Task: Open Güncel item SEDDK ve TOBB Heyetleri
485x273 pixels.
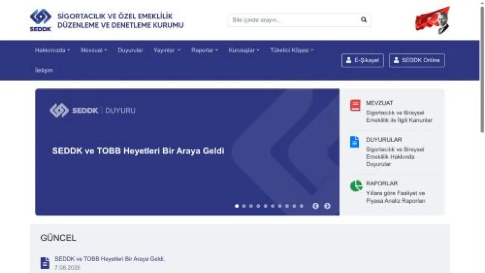Action: coord(110,259)
